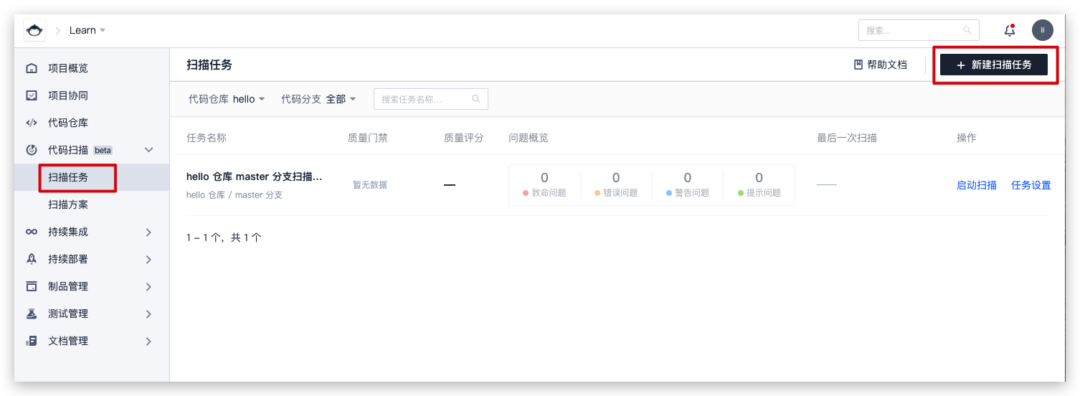1080x396 pixels.
Task: Click the 项目概览 house icon
Action: [x=32, y=68]
